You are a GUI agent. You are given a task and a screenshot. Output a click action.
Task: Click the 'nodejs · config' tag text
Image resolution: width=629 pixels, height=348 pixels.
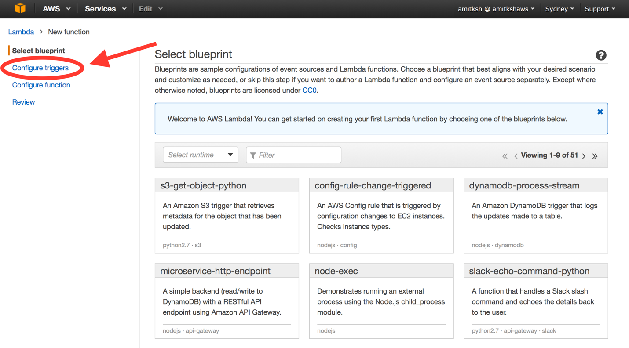coord(337,245)
